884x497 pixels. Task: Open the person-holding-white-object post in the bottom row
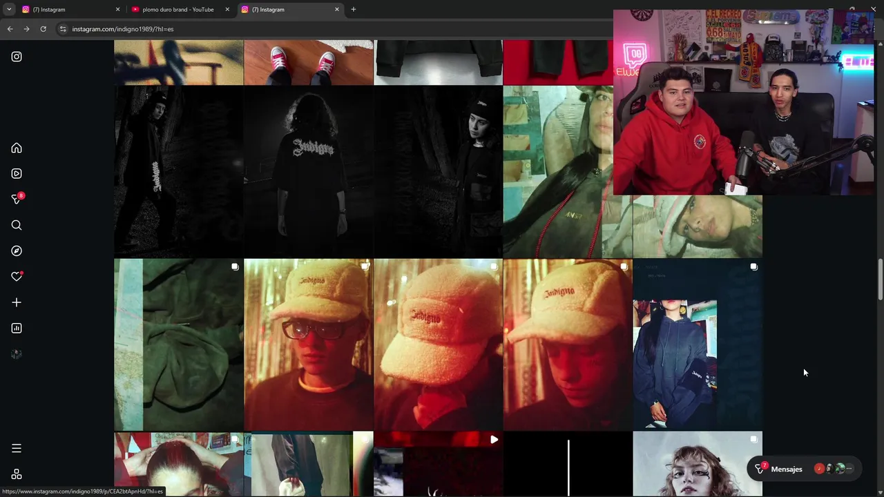tap(308, 464)
